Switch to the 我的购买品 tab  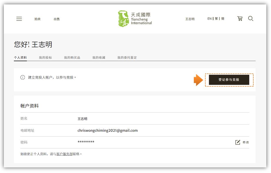[x=72, y=57]
